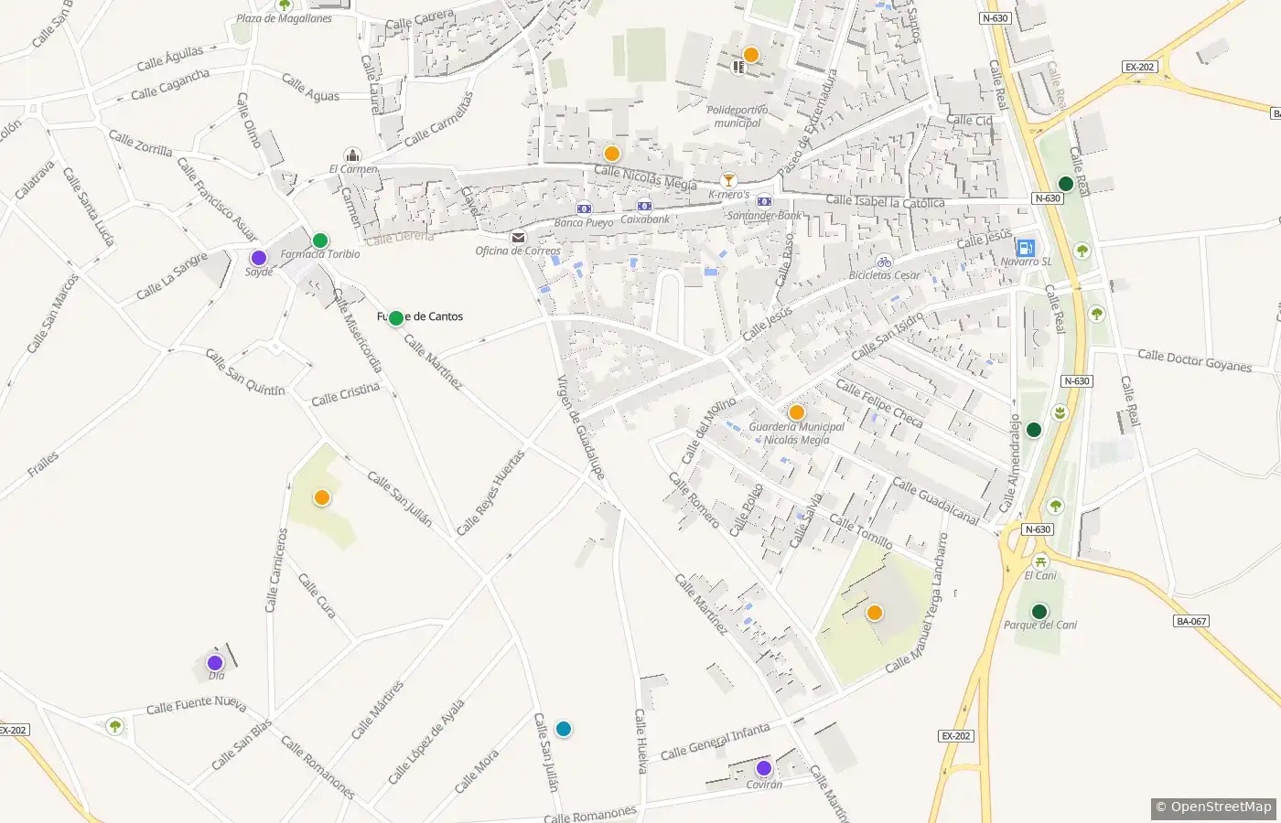Click the El Carmen church icon

352,155
